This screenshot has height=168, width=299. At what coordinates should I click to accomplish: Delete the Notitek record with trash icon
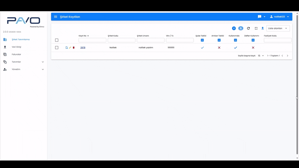pos(74,48)
